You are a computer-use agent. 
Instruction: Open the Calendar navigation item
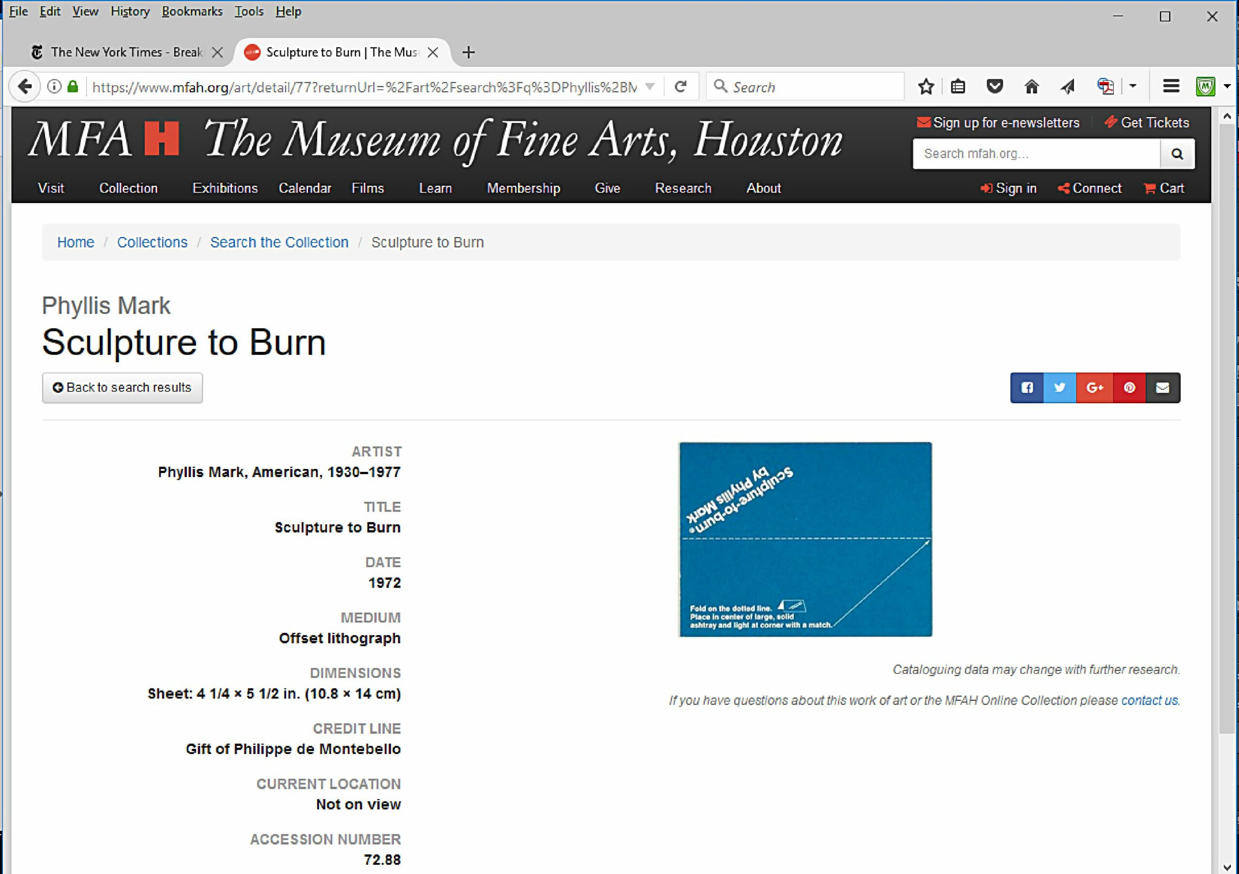[305, 188]
